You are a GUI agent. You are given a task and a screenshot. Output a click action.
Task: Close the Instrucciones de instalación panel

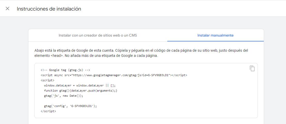[7, 8]
